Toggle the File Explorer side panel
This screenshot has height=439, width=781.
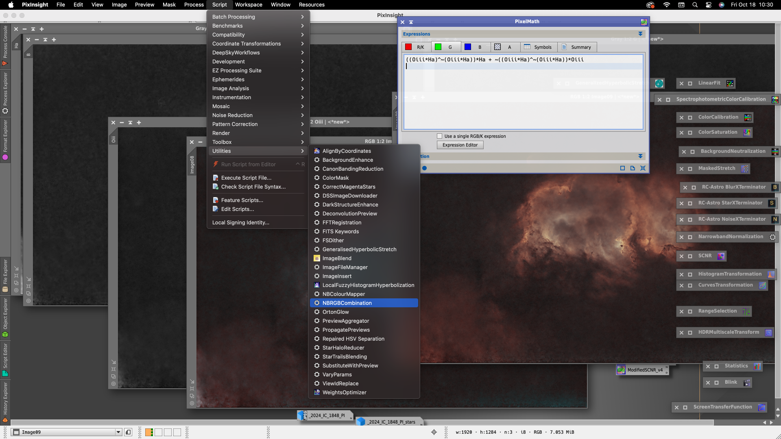pyautogui.click(x=5, y=276)
